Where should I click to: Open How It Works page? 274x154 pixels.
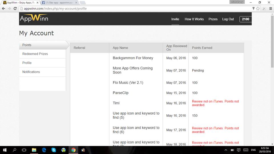(x=194, y=19)
